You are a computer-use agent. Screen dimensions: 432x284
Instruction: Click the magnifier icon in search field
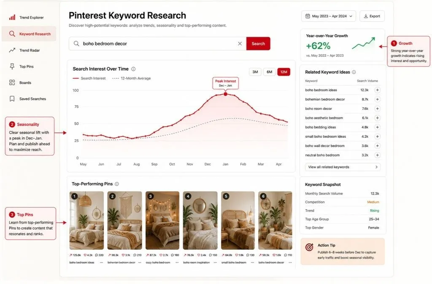tap(76, 44)
